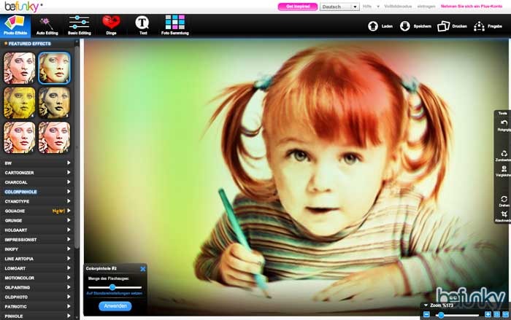Click the Drehen rotate icon in Tools panel
This screenshot has width=511, height=320.
coord(503,199)
